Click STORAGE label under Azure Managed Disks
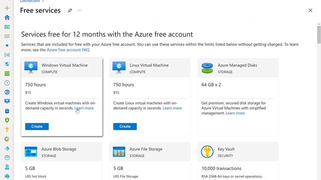 225,72
